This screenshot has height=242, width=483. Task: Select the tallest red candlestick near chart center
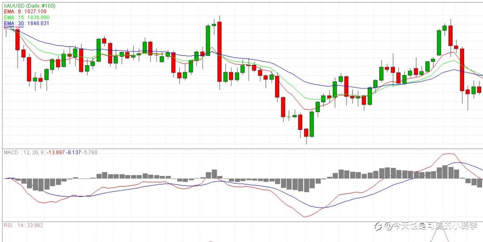point(219,52)
